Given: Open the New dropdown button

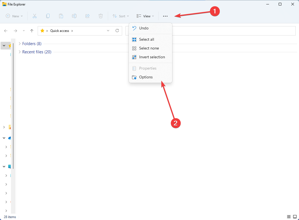Looking at the screenshot, I should click(x=14, y=16).
